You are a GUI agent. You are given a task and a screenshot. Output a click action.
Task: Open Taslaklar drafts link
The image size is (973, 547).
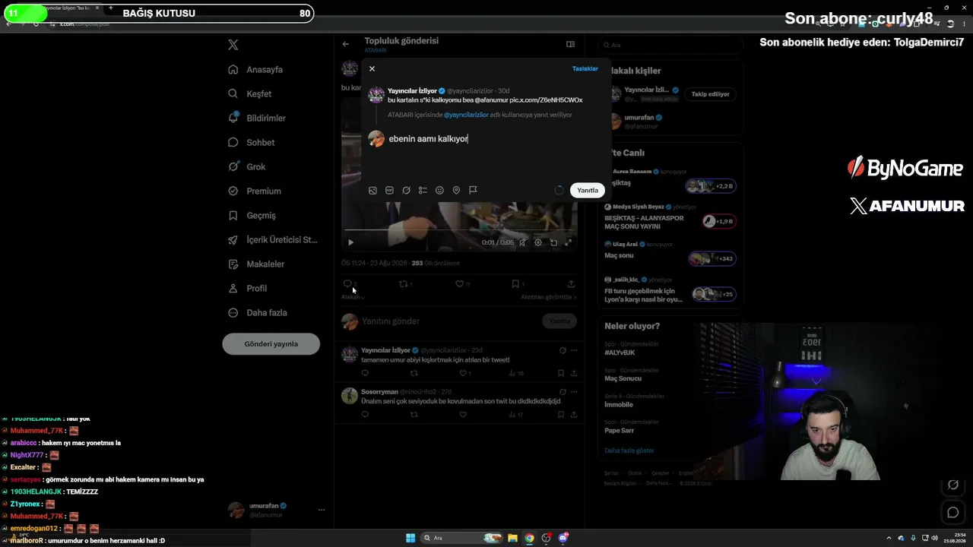[585, 69]
